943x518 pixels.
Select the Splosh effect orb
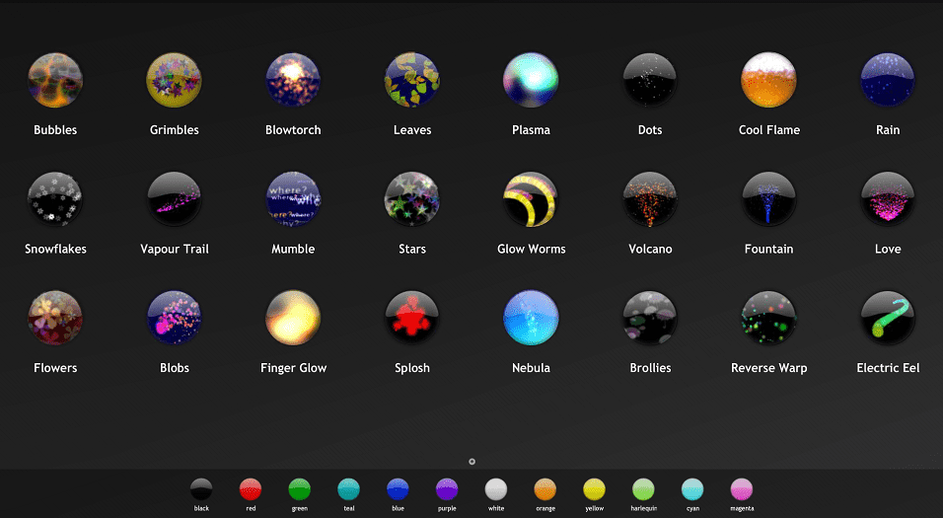coord(412,318)
